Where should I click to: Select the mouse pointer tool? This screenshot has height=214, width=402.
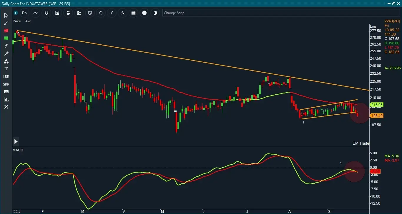point(6,15)
